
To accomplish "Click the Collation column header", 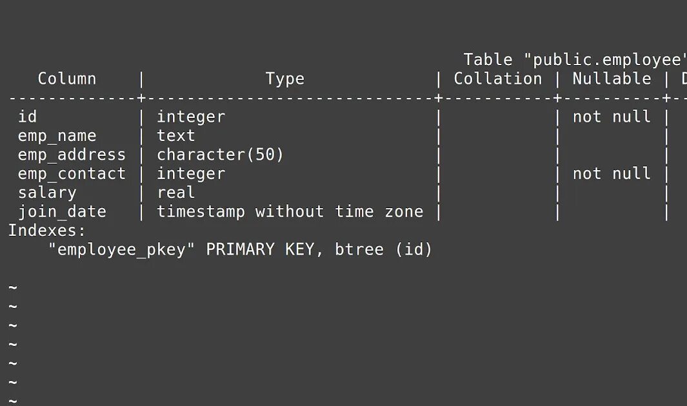I will coord(498,79).
